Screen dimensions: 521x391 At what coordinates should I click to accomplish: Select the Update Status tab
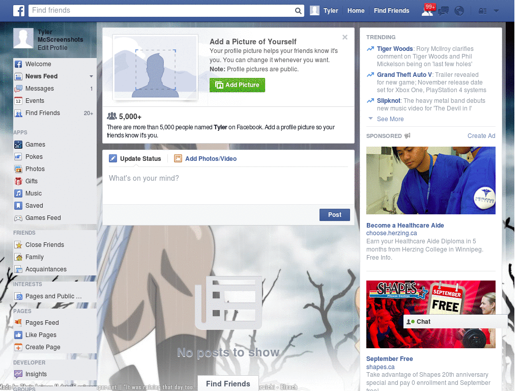pyautogui.click(x=135, y=159)
